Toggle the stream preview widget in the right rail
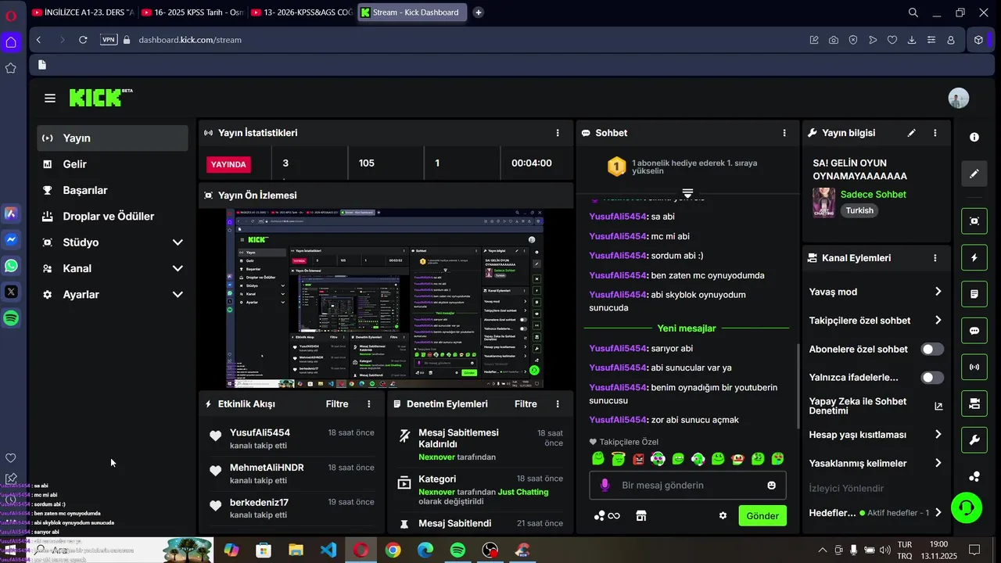1001x563 pixels. 974,221
